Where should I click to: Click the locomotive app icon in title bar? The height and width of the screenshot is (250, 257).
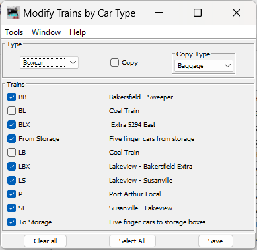click(x=13, y=13)
